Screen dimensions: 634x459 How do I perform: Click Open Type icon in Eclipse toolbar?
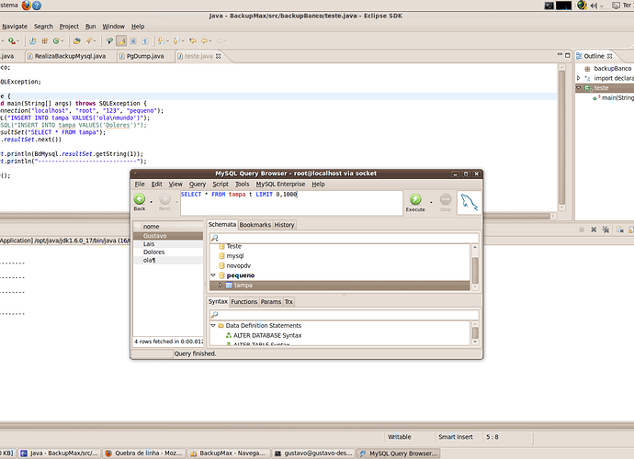[77, 40]
